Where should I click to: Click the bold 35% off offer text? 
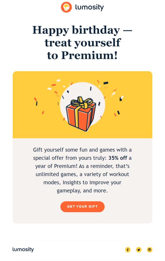pos(118,158)
